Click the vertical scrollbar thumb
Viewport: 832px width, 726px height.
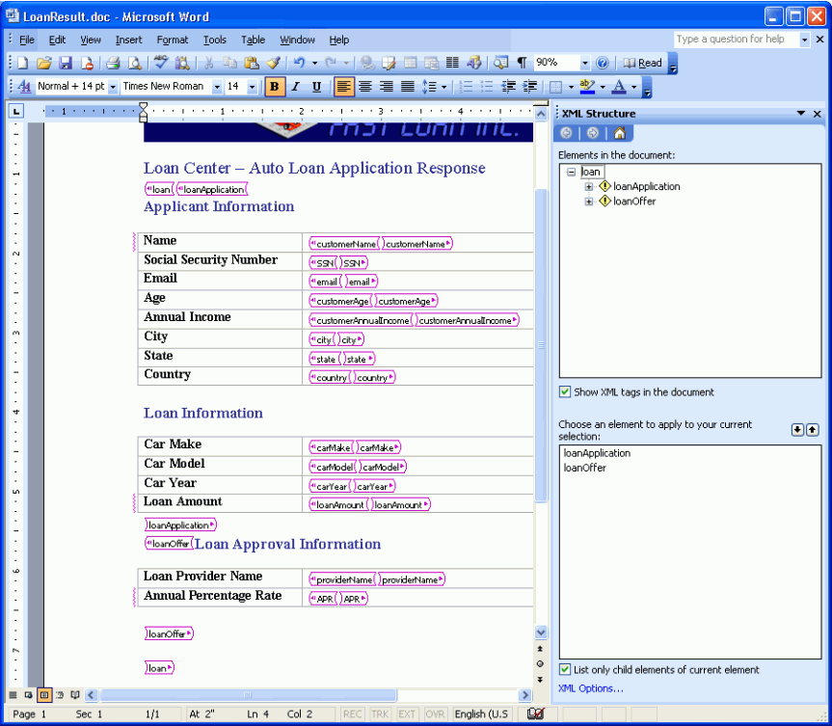(541, 345)
